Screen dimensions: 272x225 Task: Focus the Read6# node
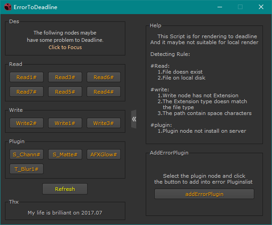click(104, 77)
